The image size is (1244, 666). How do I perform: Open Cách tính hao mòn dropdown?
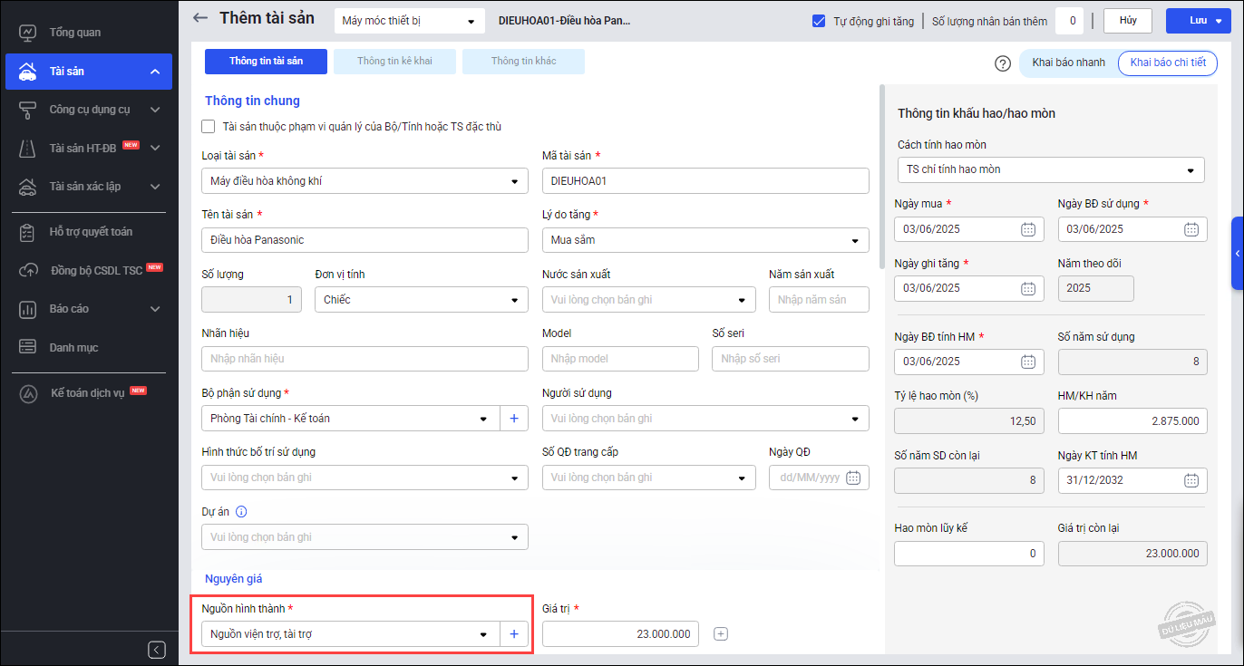coord(1051,169)
